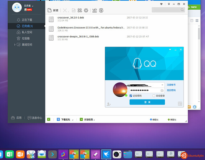Click the download speed 0KB/s indicator
Viewport: 205px width, 160px height.
pyautogui.click(x=154, y=120)
